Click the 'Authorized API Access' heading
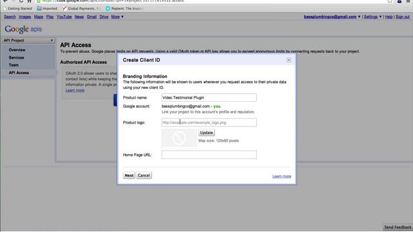Image resolution: width=413 pixels, height=232 pixels. pos(83,62)
